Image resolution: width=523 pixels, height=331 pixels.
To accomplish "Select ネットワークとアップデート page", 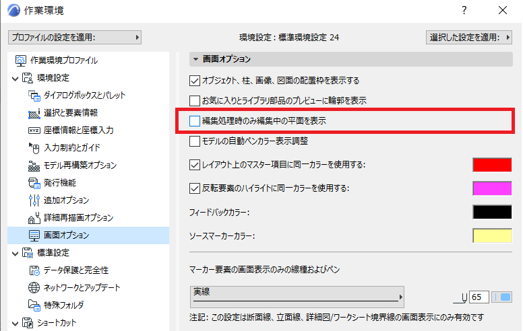I will click(x=82, y=288).
